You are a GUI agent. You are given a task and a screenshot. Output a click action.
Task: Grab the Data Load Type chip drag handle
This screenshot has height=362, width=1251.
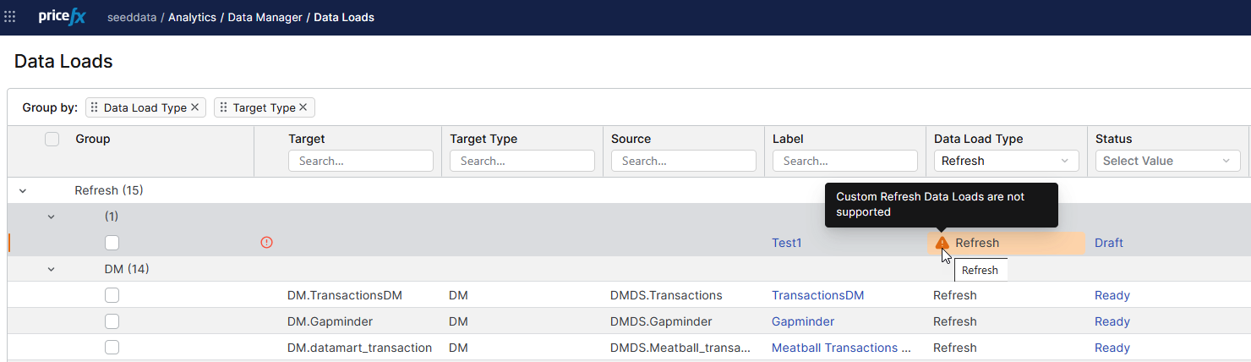pyautogui.click(x=95, y=107)
